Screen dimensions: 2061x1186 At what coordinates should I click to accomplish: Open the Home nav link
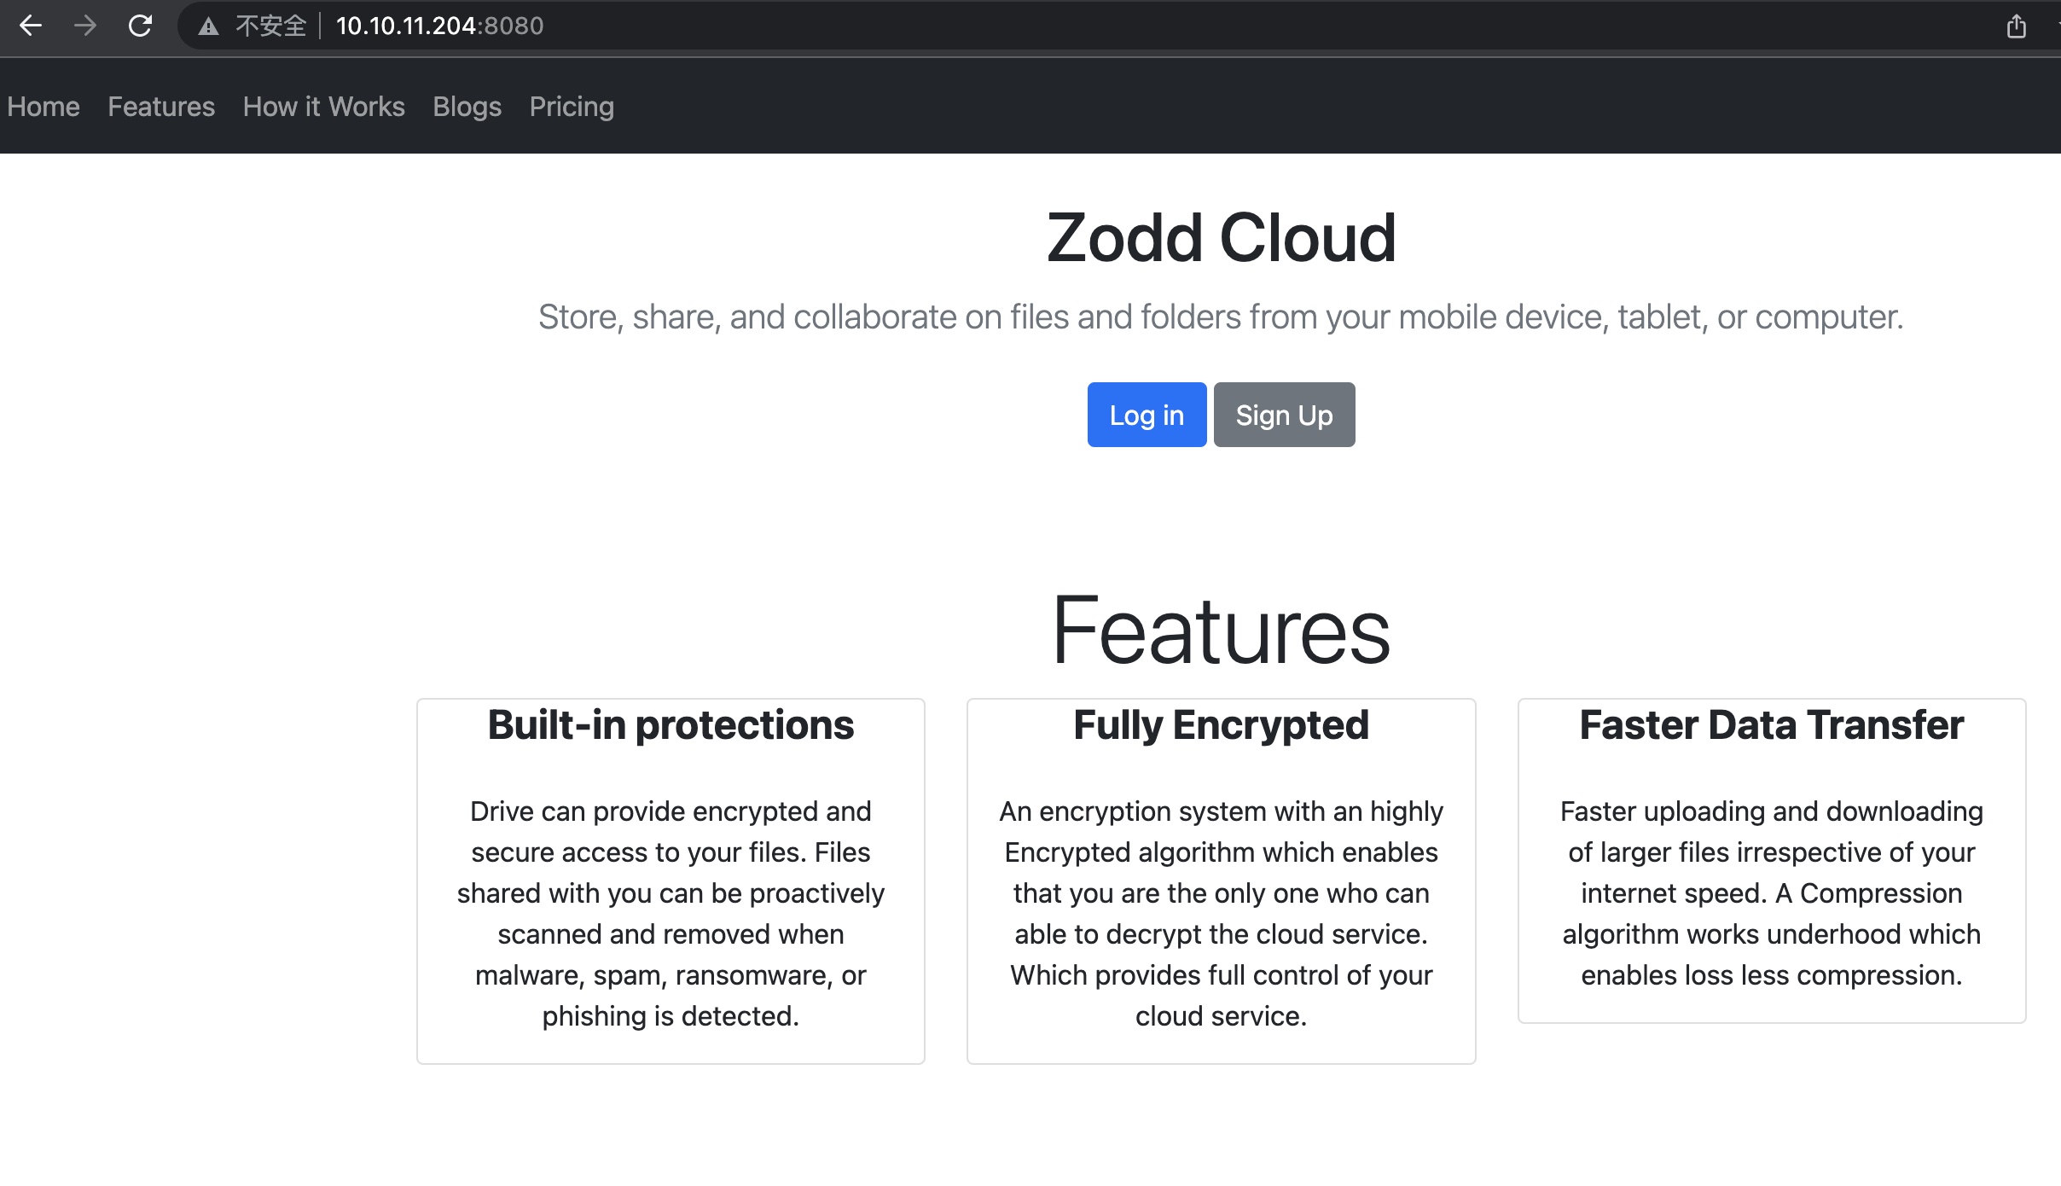tap(44, 107)
